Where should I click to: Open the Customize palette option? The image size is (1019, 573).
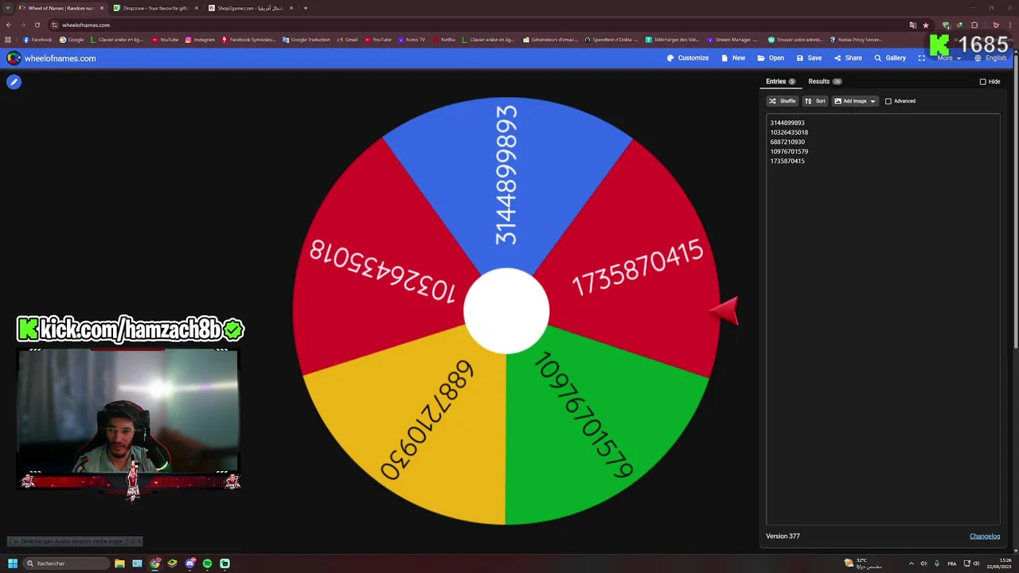tap(687, 58)
